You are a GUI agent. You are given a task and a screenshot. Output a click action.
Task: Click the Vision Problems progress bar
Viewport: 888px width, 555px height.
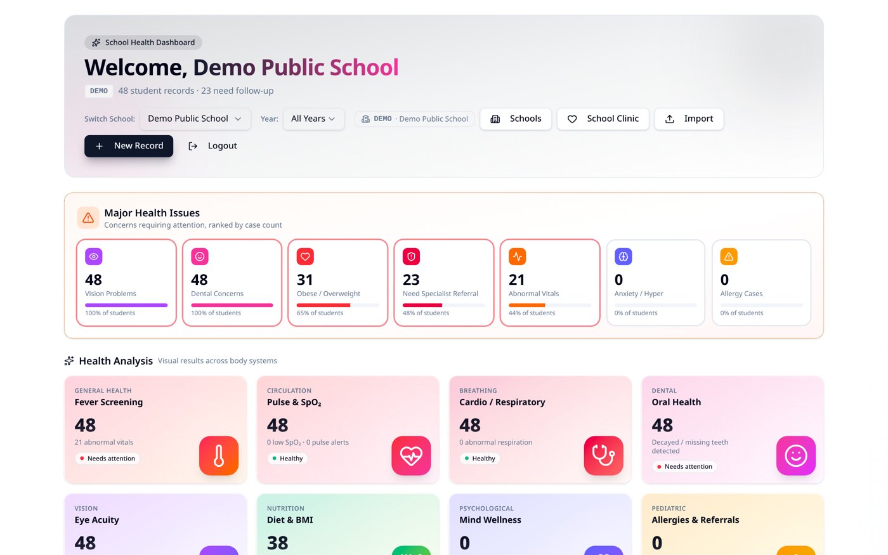[126, 305]
